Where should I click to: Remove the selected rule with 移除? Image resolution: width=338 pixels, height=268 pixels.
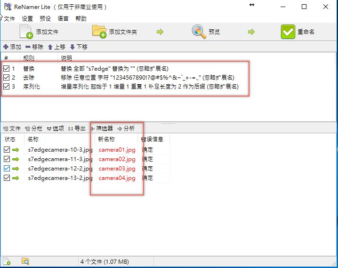point(34,47)
